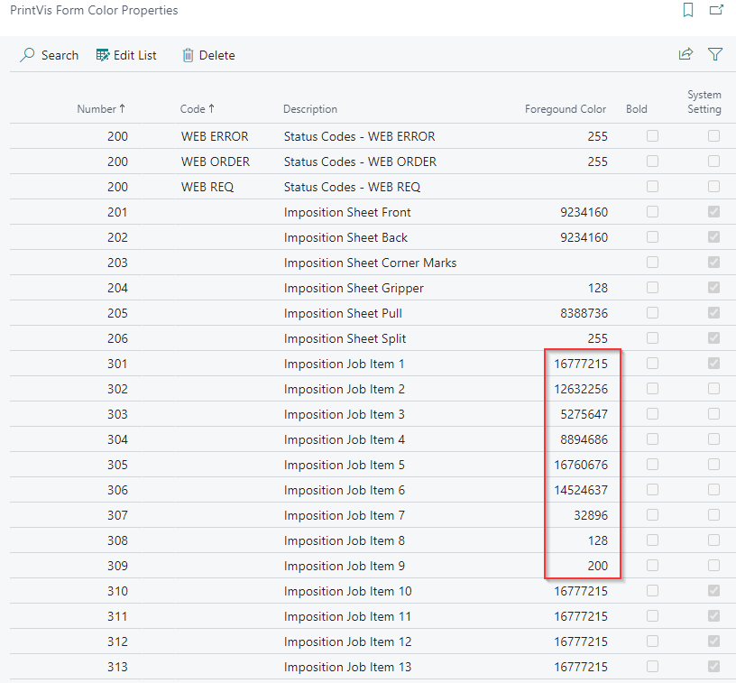Screen dimensions: 736x683
Task: Click the Edit List icon
Action: [x=103, y=55]
